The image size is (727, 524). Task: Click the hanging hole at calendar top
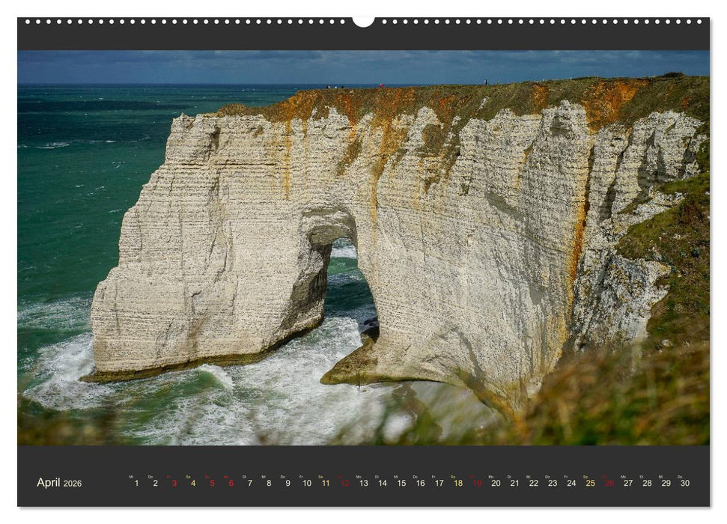(x=363, y=21)
